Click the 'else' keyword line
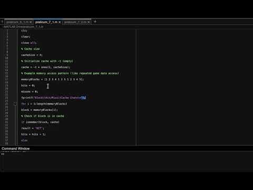The width and height of the screenshot is (253, 190). point(24,140)
